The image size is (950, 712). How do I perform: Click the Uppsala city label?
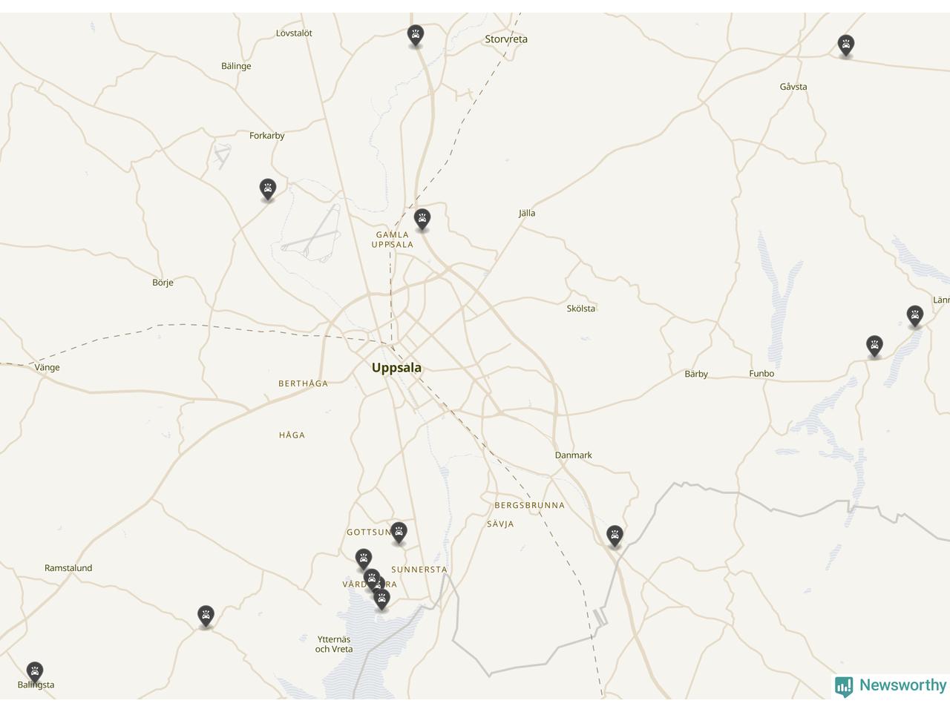coord(396,368)
